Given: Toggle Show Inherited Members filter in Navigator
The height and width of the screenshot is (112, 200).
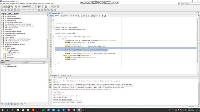Looking at the screenshot, I should [x=2, y=104].
